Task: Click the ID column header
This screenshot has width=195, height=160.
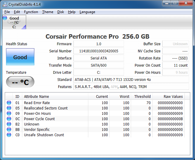Action: (x=17, y=97)
